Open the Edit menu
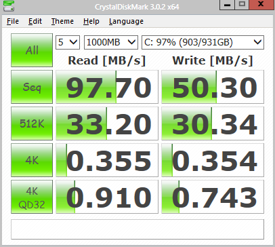The image size is (275, 247). tap(35, 21)
